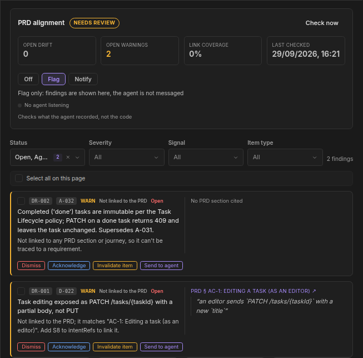The image size is (363, 358).
Task: Select the Flag mode option
Action: [53, 79]
